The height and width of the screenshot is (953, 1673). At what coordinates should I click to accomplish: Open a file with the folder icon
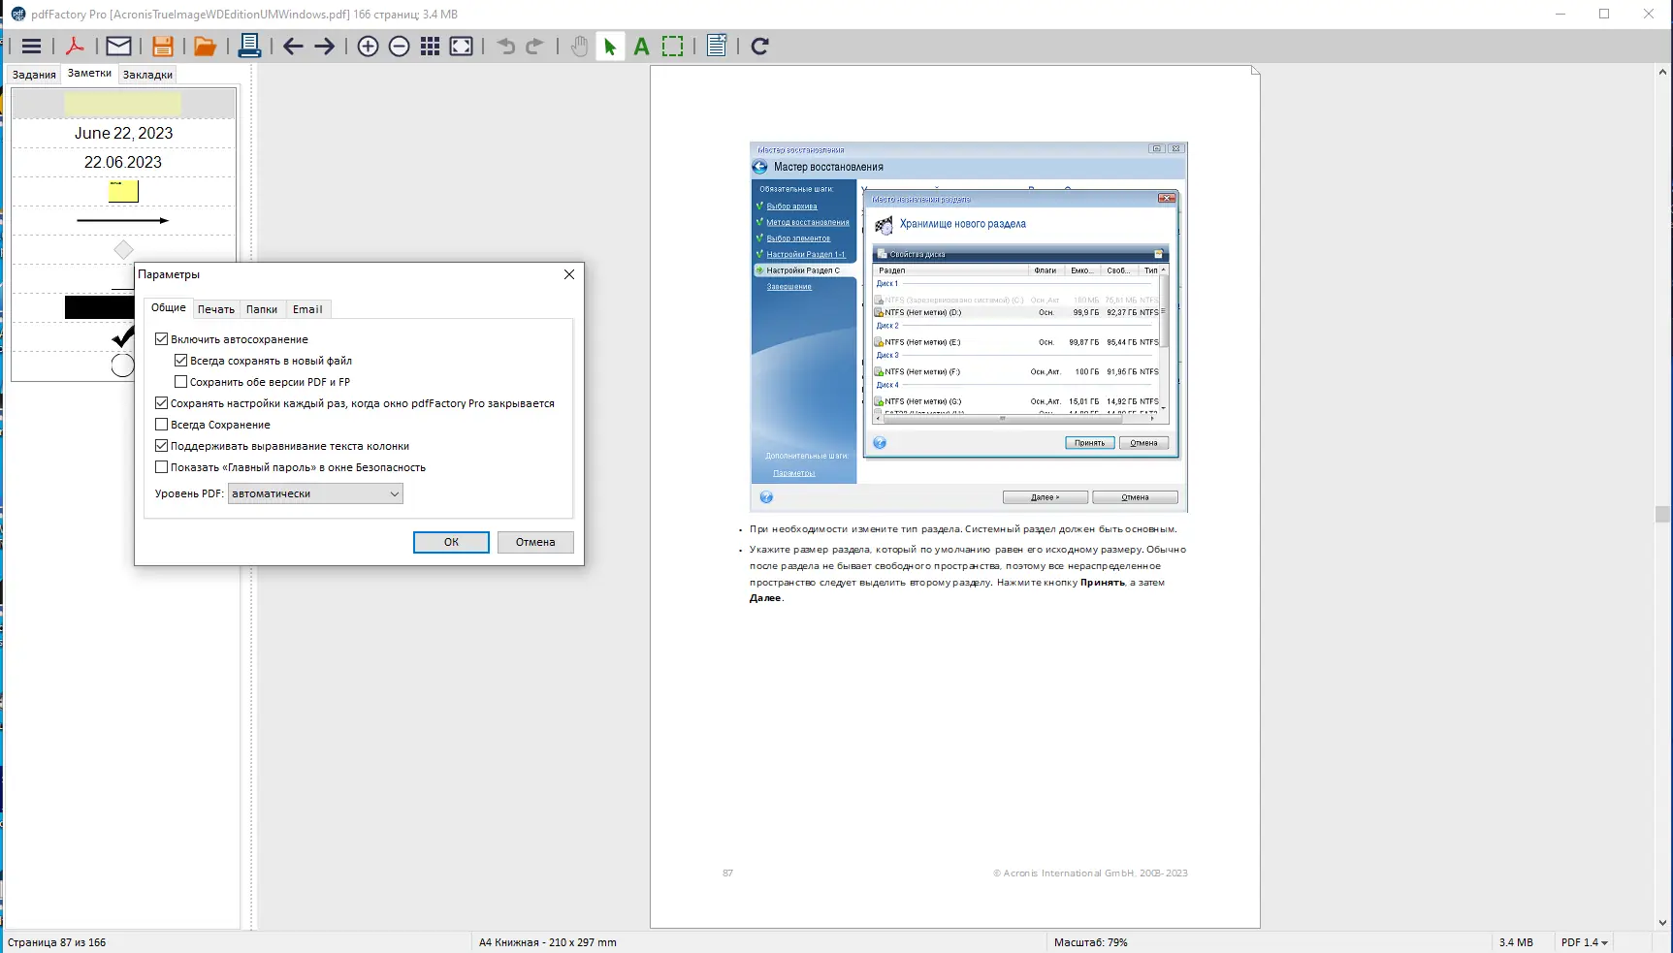pos(205,47)
